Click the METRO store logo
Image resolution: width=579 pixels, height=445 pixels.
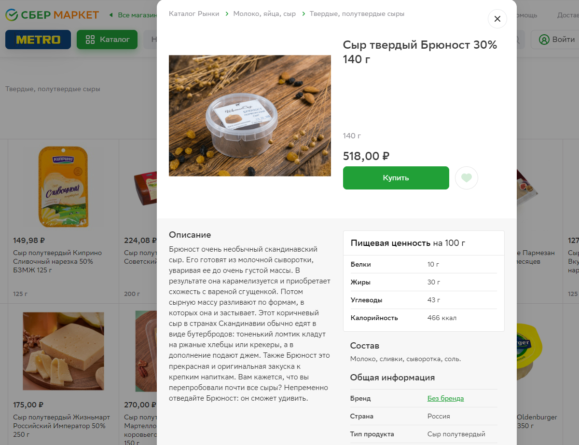coord(38,40)
